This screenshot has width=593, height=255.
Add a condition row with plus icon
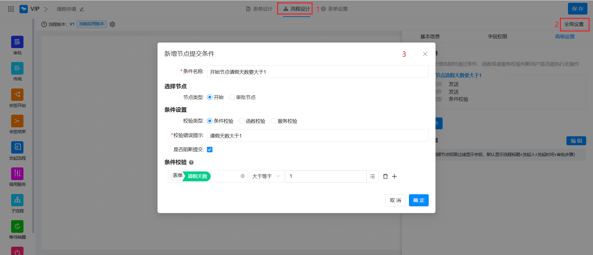[394, 176]
